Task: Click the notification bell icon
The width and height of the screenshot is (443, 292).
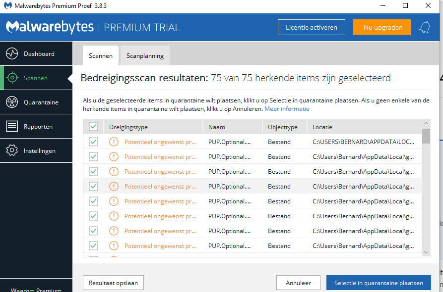Action: point(424,27)
